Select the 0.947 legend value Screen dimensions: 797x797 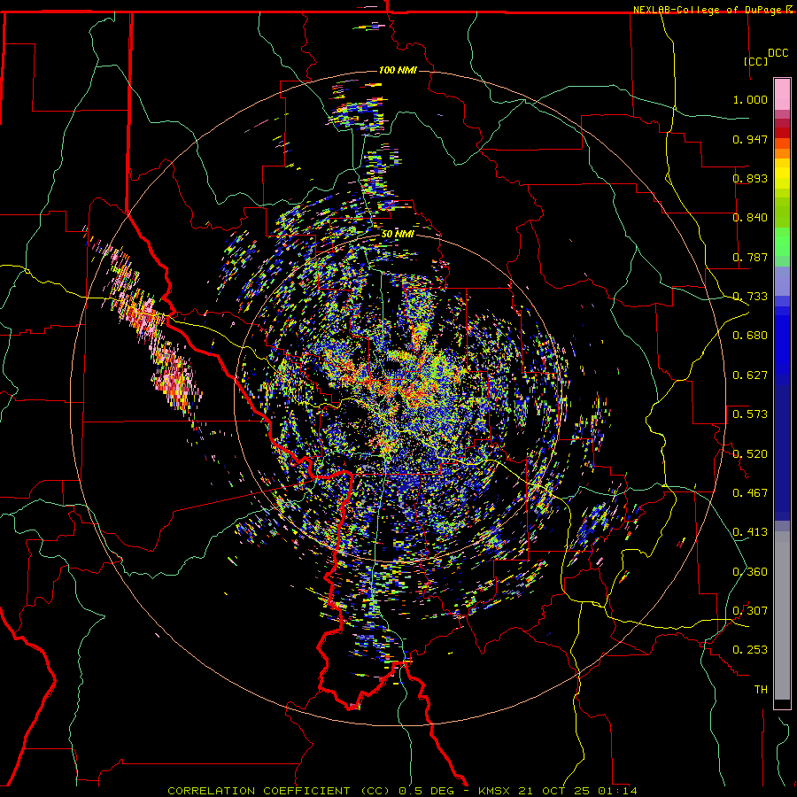pos(750,139)
